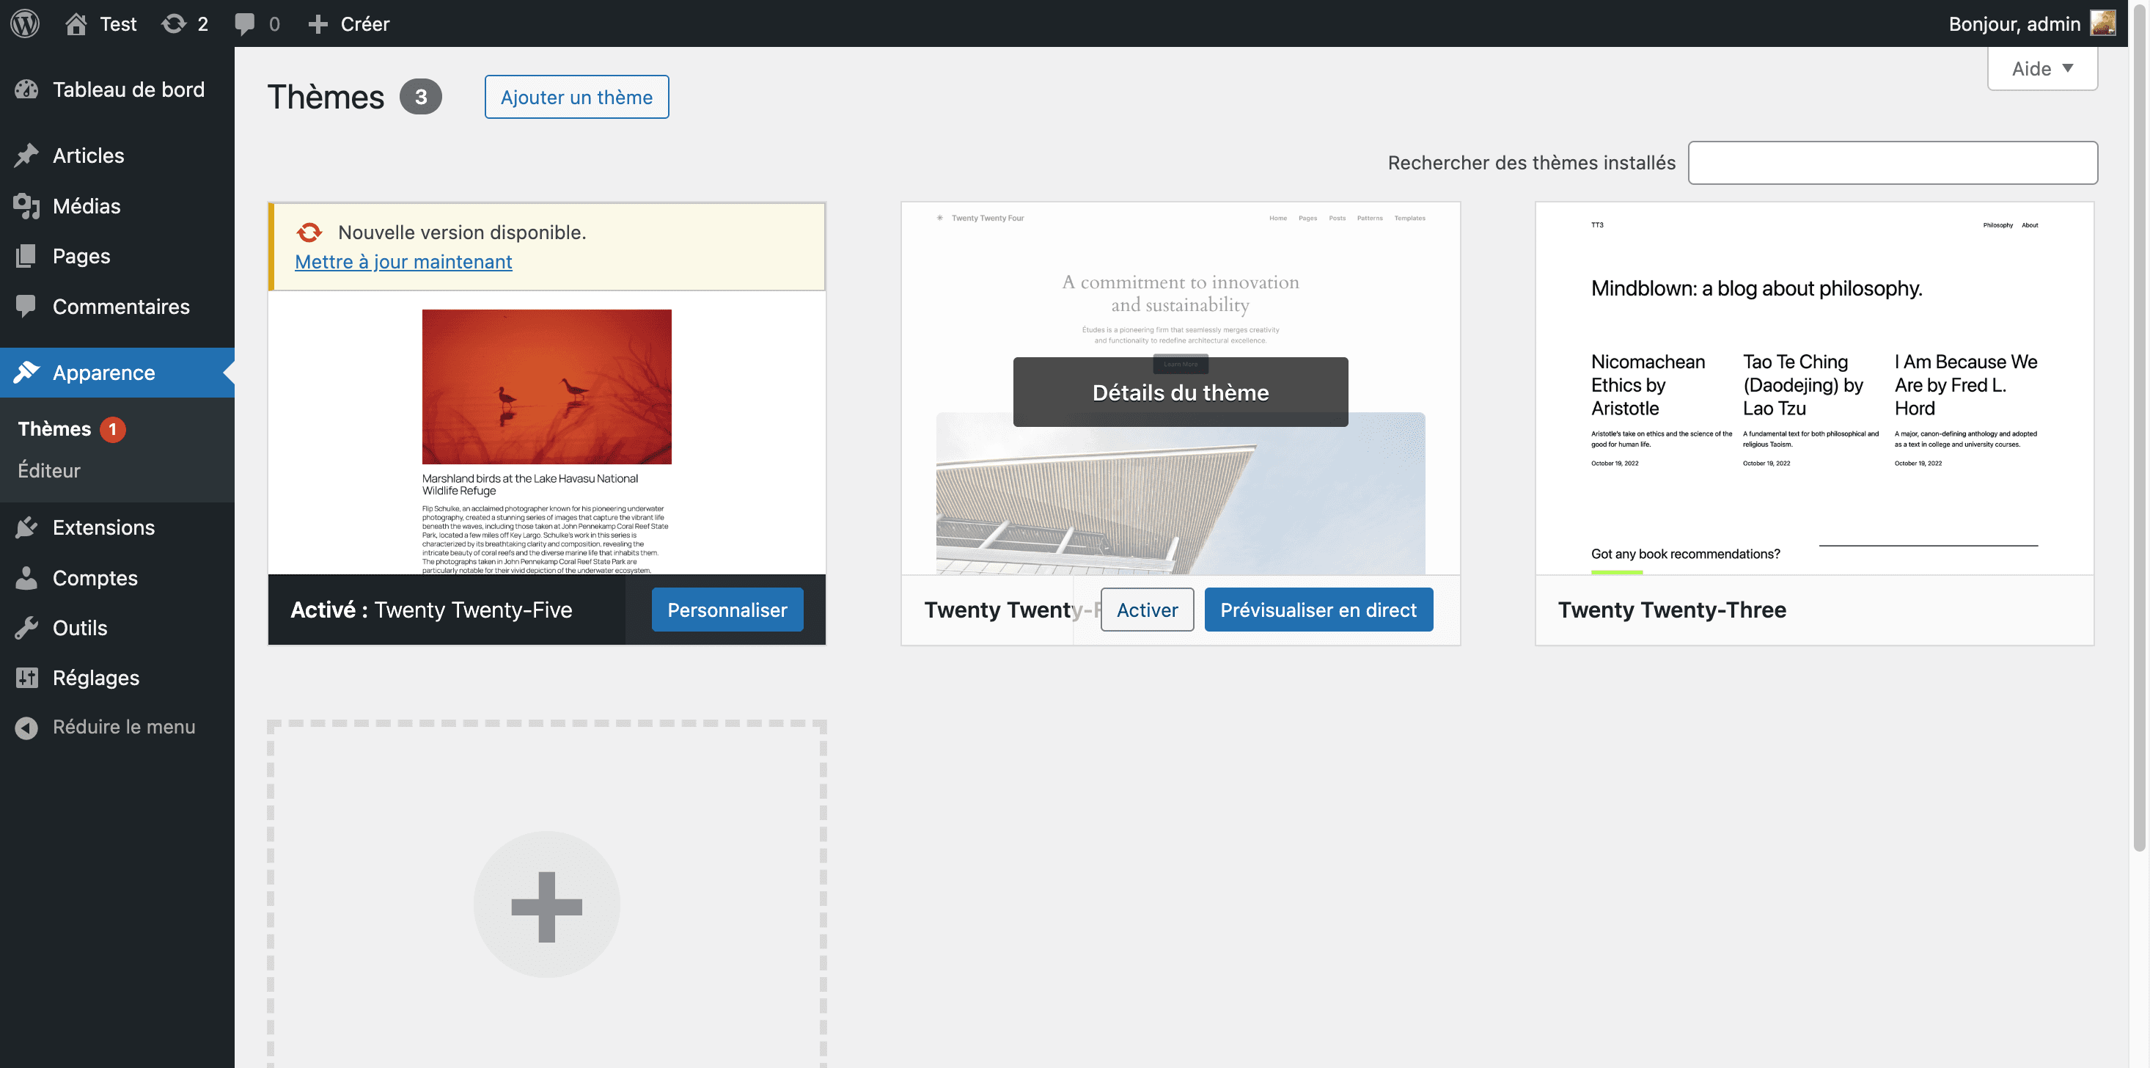Click Prévisualiser en direct button
Screen dimensions: 2150x1068
1318,610
